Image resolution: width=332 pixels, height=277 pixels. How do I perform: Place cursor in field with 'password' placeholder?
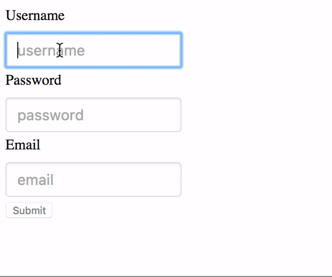tap(94, 115)
